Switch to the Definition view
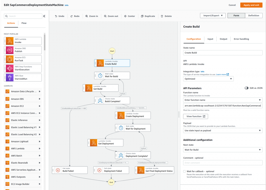Screen dimensions: 266x190 pos(254,15)
